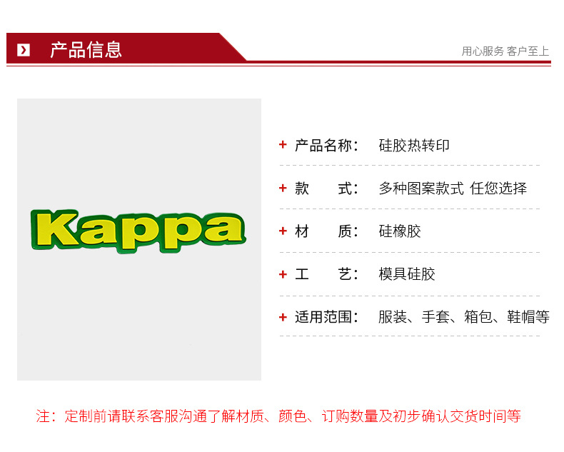Click the red plus beside 适用范围
Image resolution: width=564 pixels, height=452 pixels.
283,317
